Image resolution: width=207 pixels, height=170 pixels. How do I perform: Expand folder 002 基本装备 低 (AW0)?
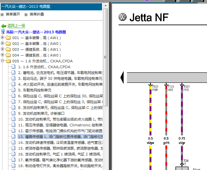pos(2,43)
